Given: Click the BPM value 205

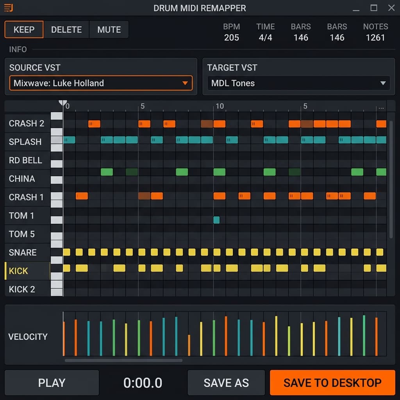Looking at the screenshot, I should coord(231,38).
